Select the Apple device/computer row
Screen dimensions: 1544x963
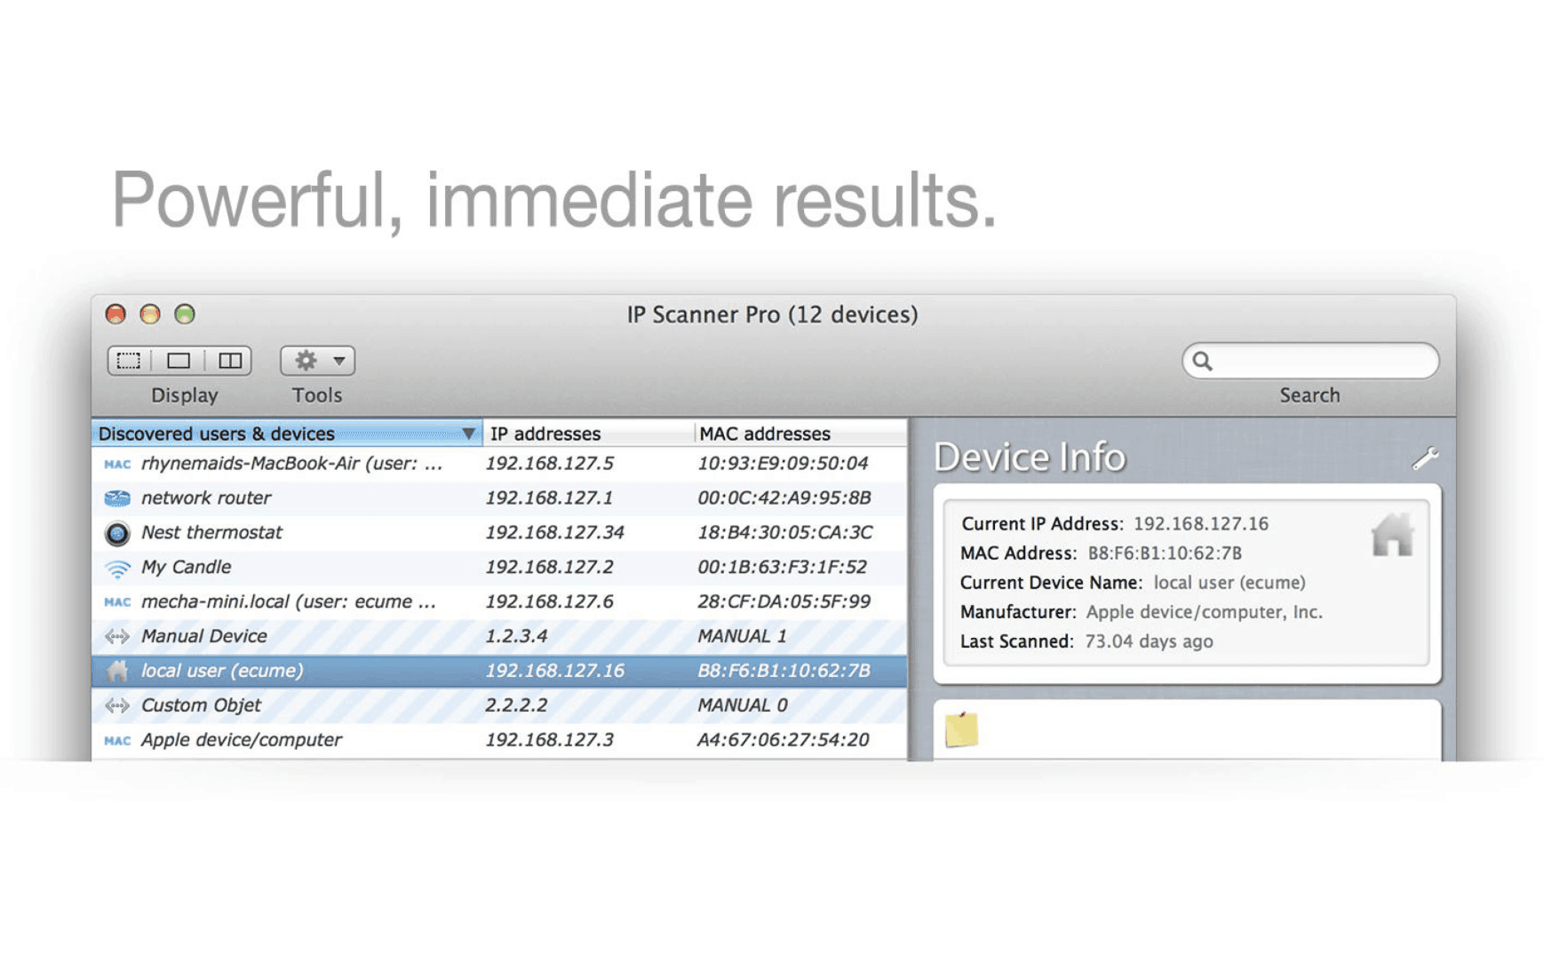coord(499,740)
